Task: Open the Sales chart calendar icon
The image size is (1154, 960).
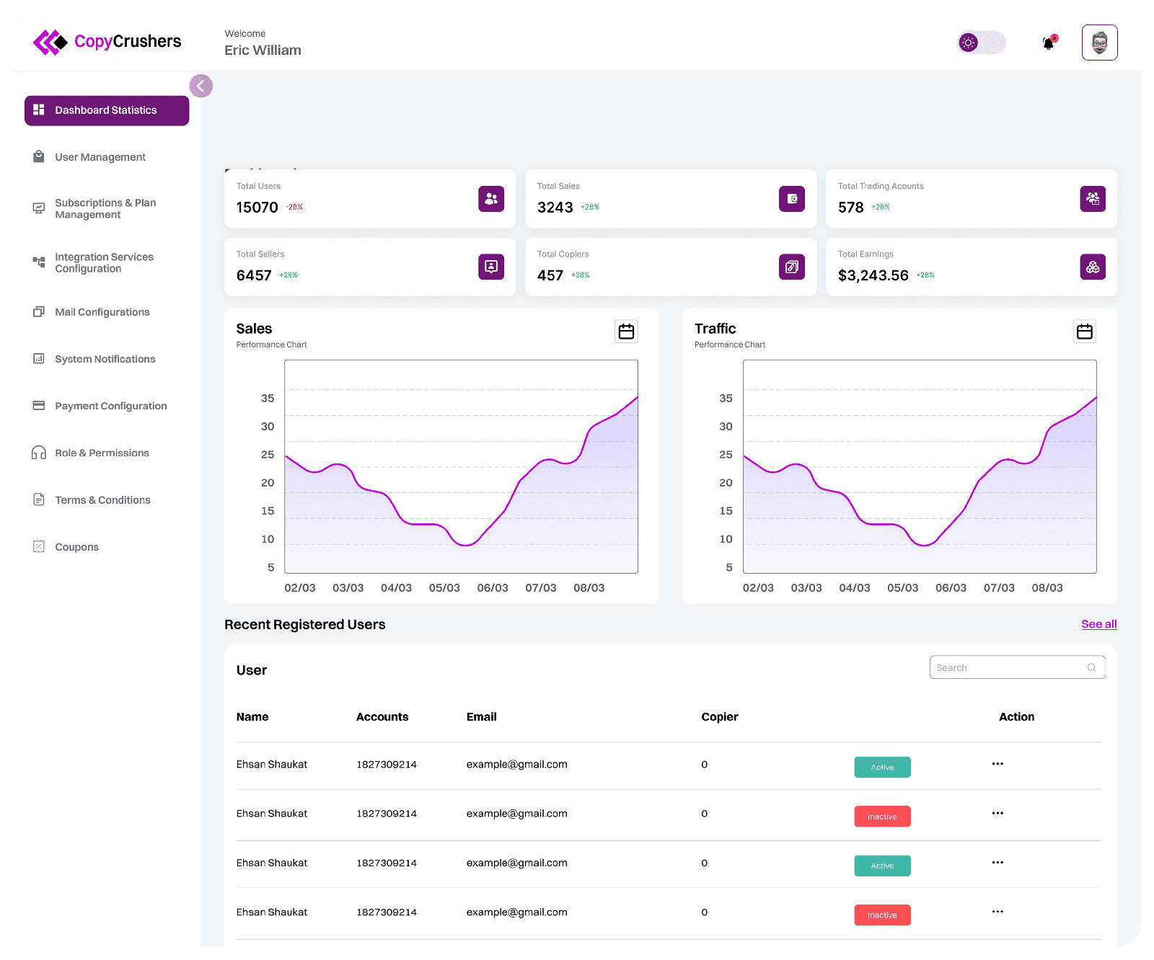Action: pyautogui.click(x=626, y=332)
